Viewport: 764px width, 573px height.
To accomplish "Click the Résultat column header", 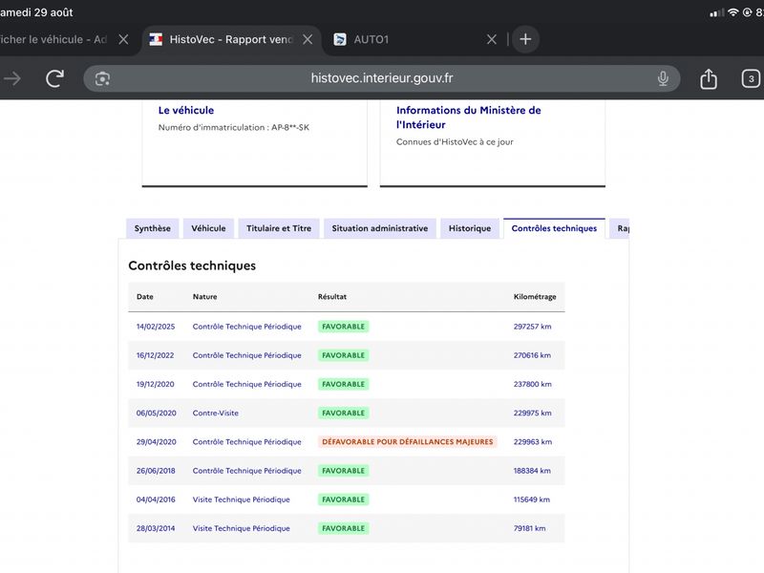I will (332, 296).
